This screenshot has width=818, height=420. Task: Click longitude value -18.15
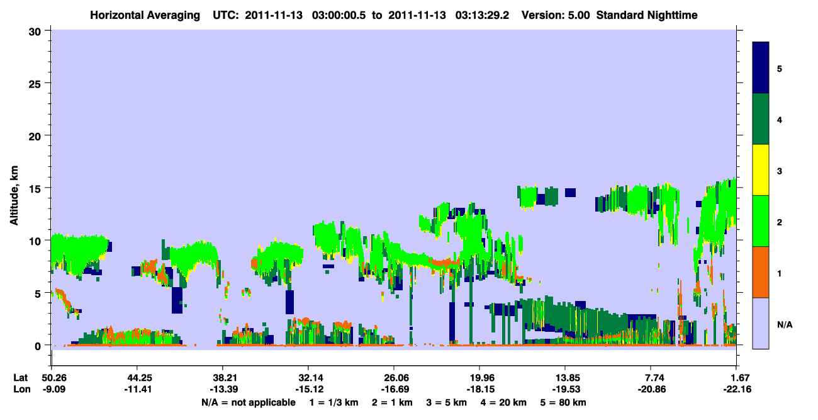[x=479, y=389]
